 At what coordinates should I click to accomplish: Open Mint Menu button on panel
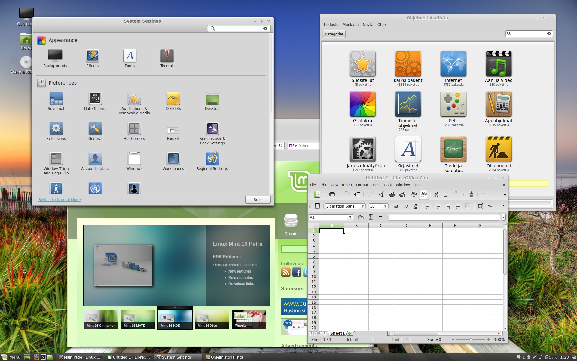point(11,357)
